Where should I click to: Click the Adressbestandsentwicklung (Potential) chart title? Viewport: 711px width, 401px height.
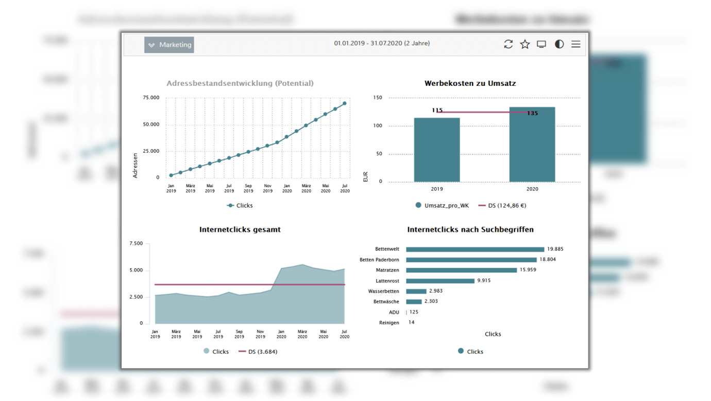240,83
